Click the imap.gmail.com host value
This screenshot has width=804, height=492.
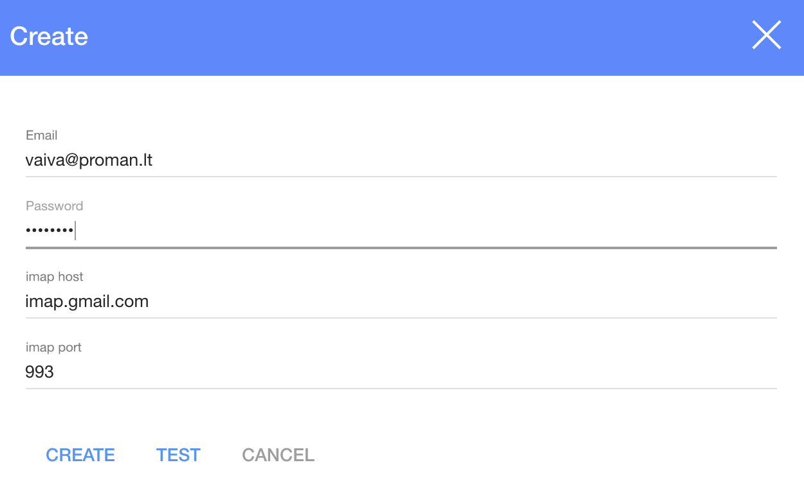87,301
